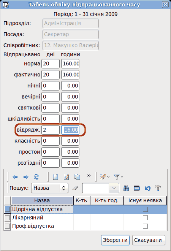Image resolution: width=171 pixels, height=251 pixels.
Task: Click the 'К-ть год.' column header
Action: pyautogui.click(x=107, y=200)
